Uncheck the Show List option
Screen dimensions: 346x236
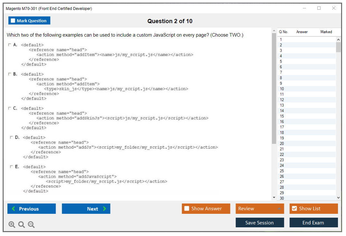click(x=294, y=209)
